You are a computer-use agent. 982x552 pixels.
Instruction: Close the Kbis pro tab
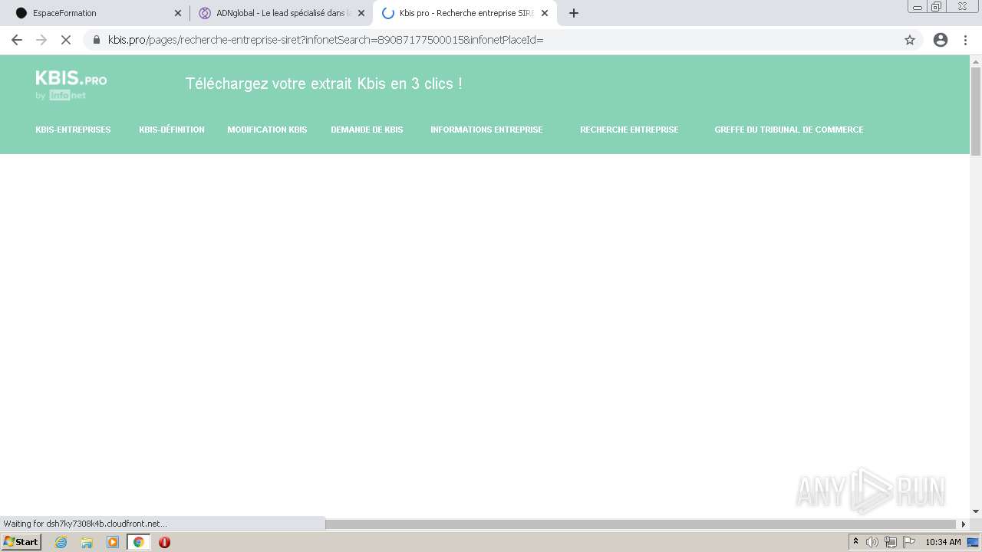545,13
